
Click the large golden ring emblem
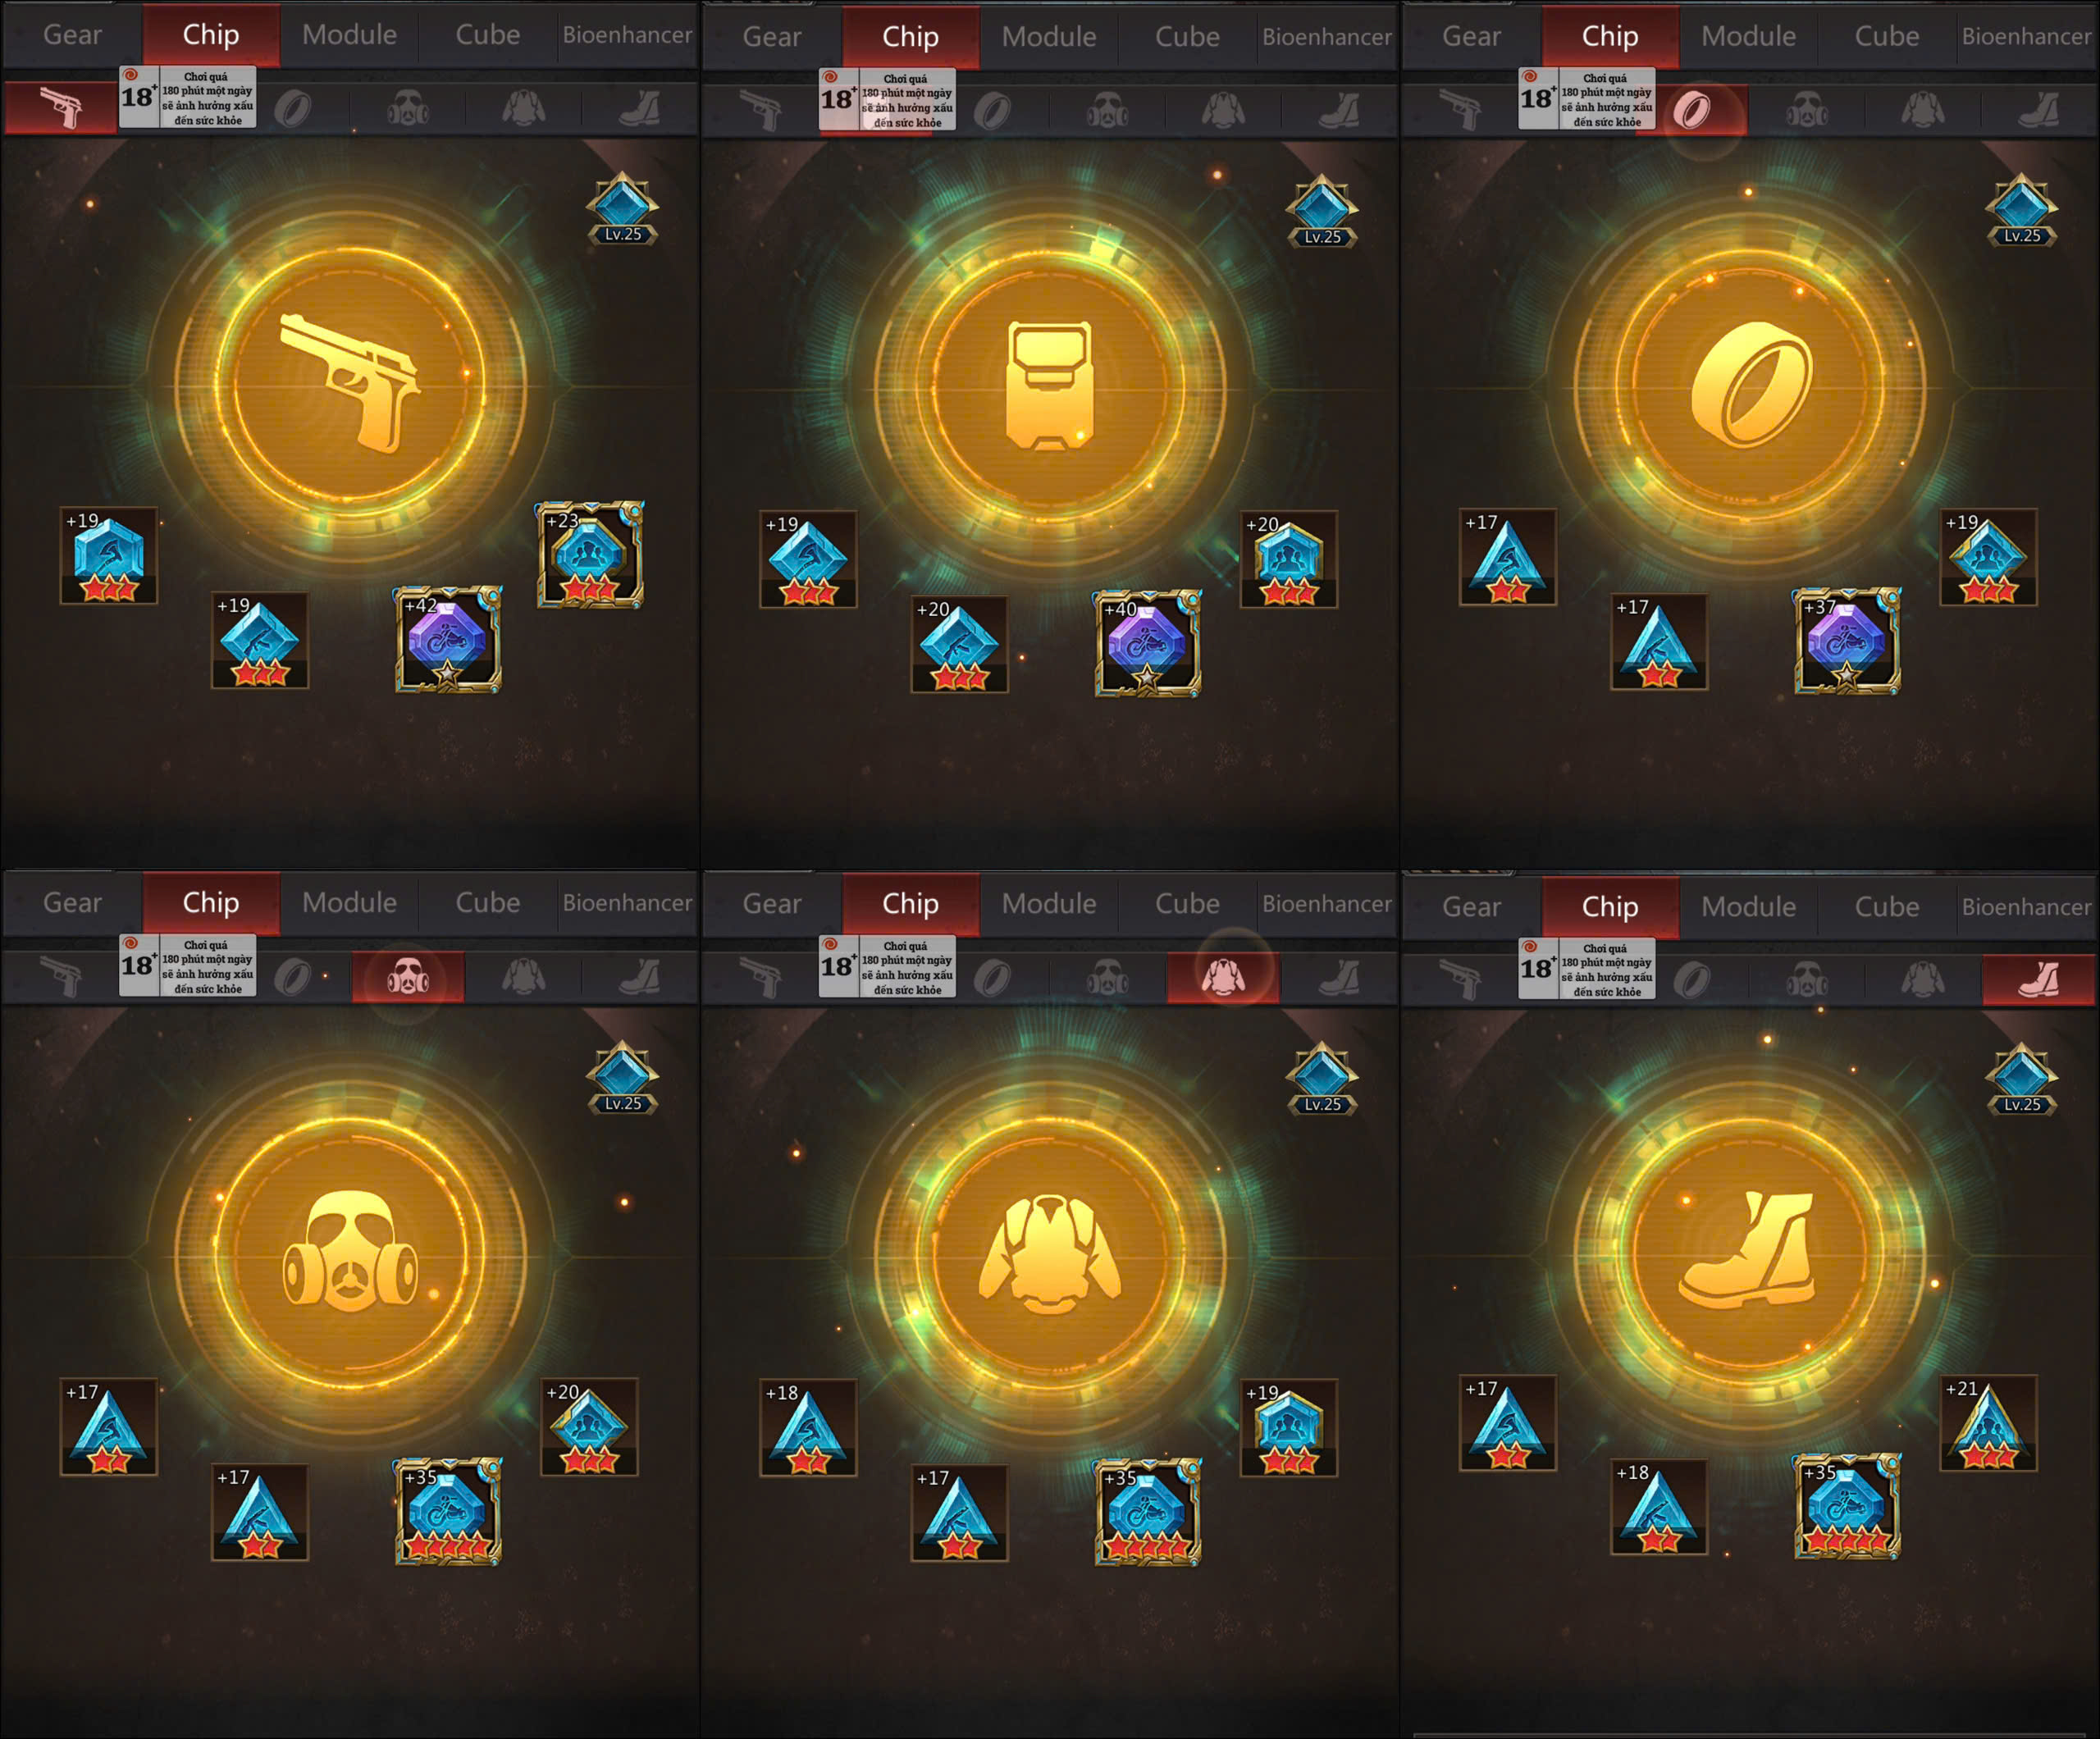(x=1750, y=384)
